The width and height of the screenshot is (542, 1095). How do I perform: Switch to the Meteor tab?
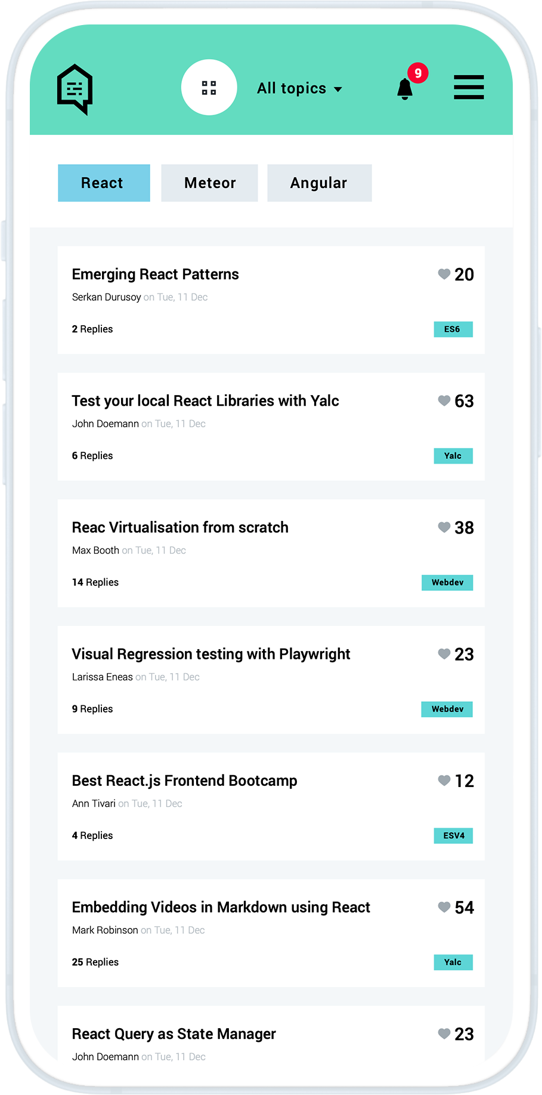click(209, 183)
